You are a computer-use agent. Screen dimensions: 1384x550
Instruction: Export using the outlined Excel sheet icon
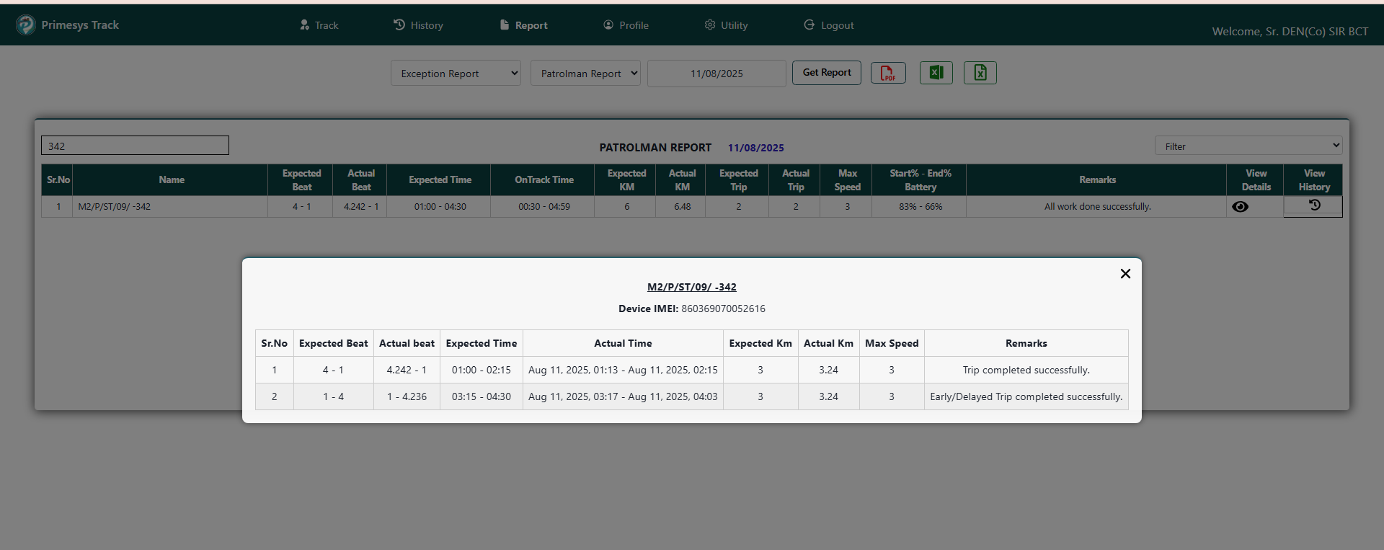980,73
